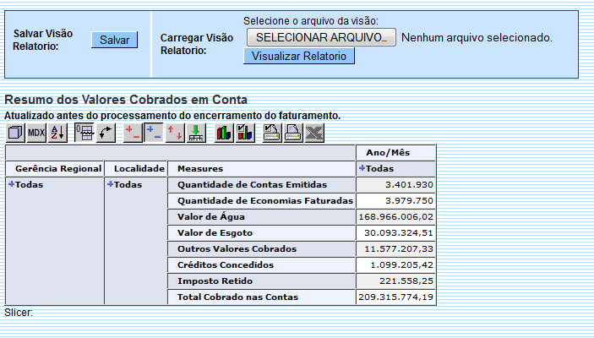Open the MDX query editor
Viewport: 594px width, 338px height.
[x=36, y=133]
